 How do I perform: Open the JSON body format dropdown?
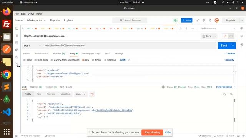click(125, 60)
